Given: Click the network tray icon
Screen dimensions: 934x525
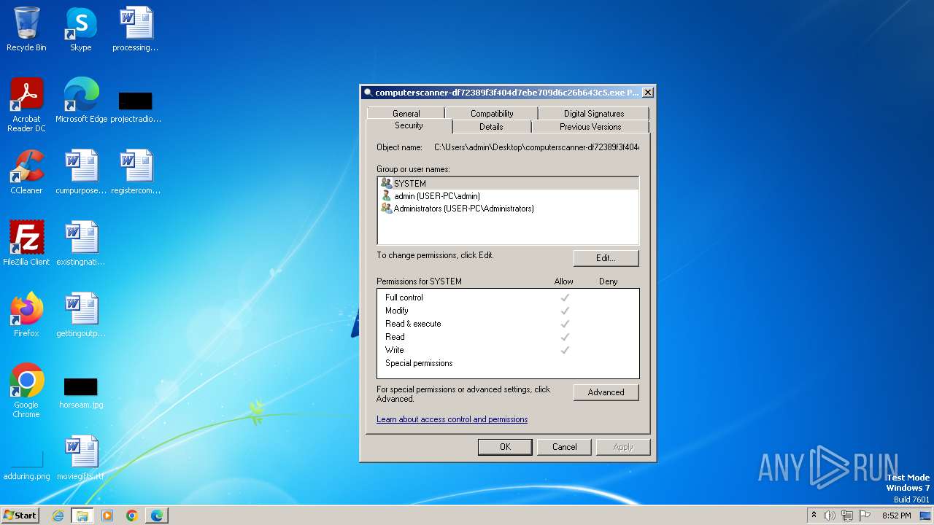Looking at the screenshot, I should click(847, 516).
